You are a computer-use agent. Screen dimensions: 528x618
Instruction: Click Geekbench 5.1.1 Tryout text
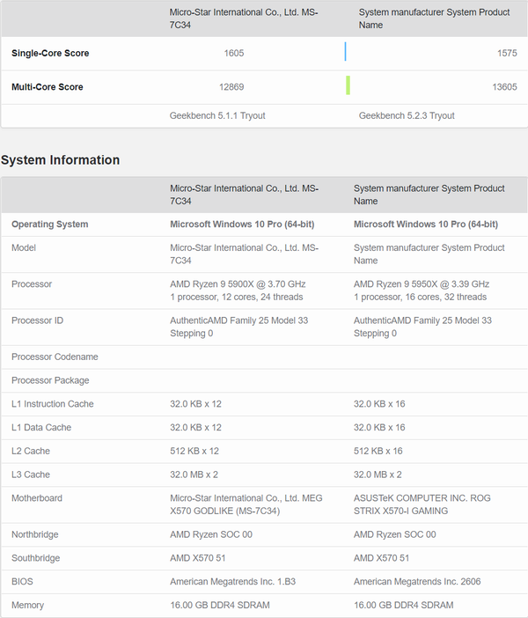[x=217, y=116]
